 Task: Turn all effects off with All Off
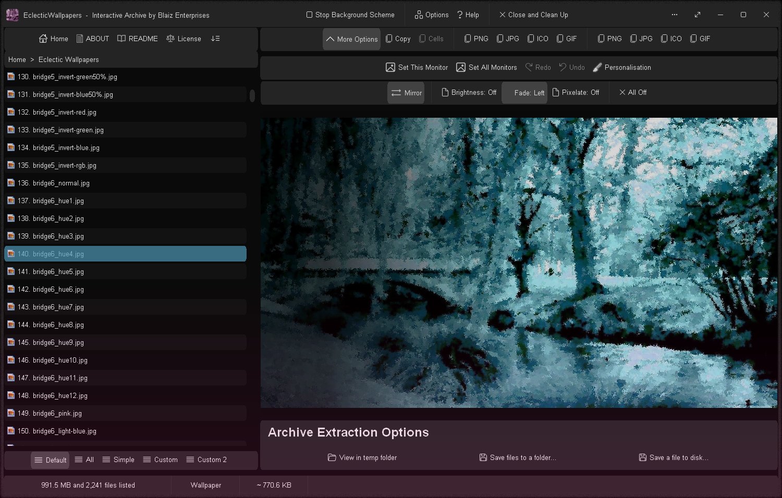click(x=632, y=93)
